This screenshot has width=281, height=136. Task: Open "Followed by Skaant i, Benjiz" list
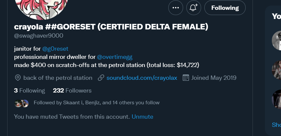tap(97, 103)
